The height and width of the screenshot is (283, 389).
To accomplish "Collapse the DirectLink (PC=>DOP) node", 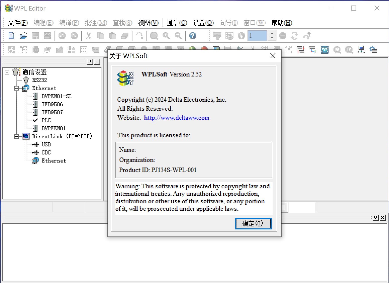I will pyautogui.click(x=17, y=137).
